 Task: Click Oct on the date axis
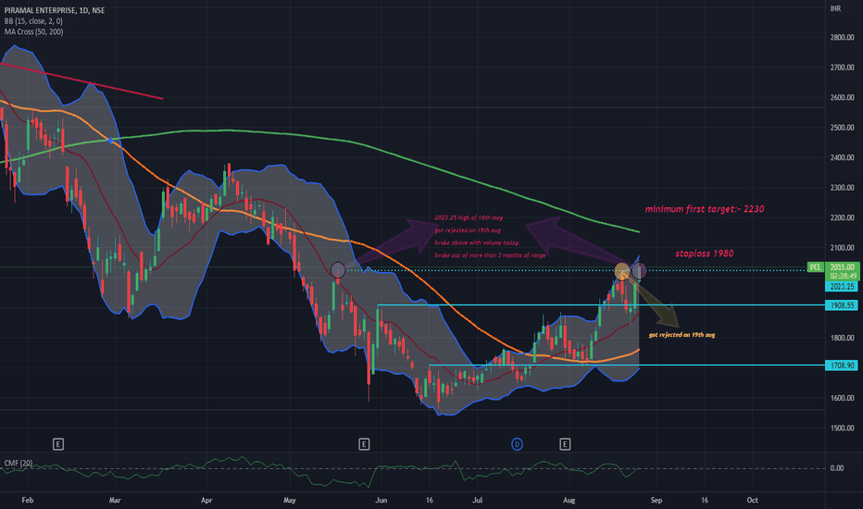[x=753, y=500]
